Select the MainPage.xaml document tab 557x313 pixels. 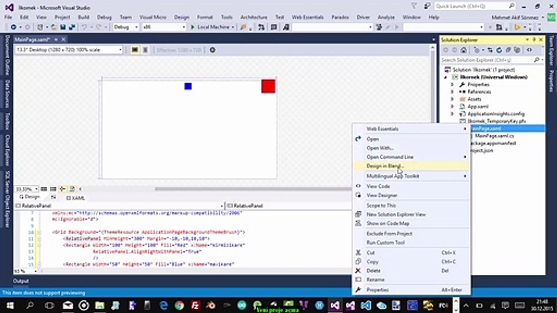[x=33, y=39]
